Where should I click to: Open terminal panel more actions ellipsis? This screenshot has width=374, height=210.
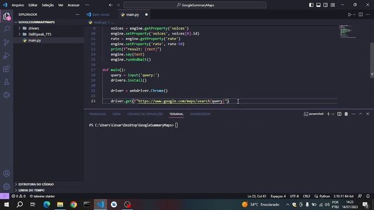353,114
